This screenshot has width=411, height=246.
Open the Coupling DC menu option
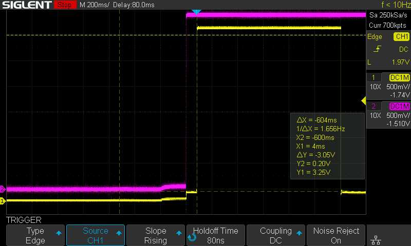pyautogui.click(x=276, y=236)
